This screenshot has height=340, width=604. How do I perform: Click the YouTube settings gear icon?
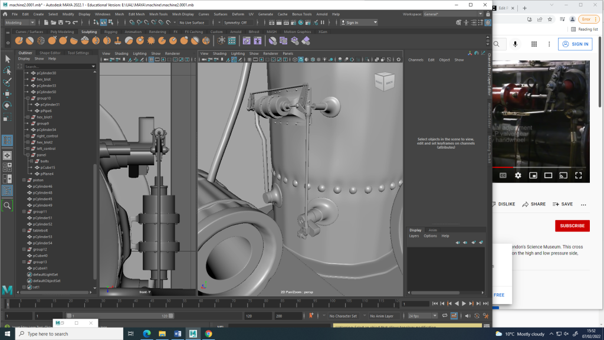pyautogui.click(x=518, y=175)
